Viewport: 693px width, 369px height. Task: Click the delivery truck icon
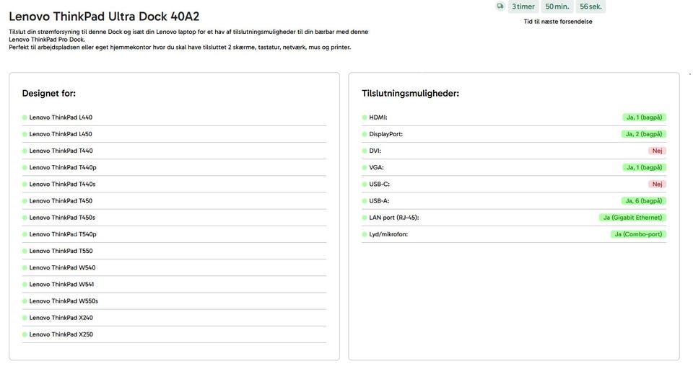[500, 6]
